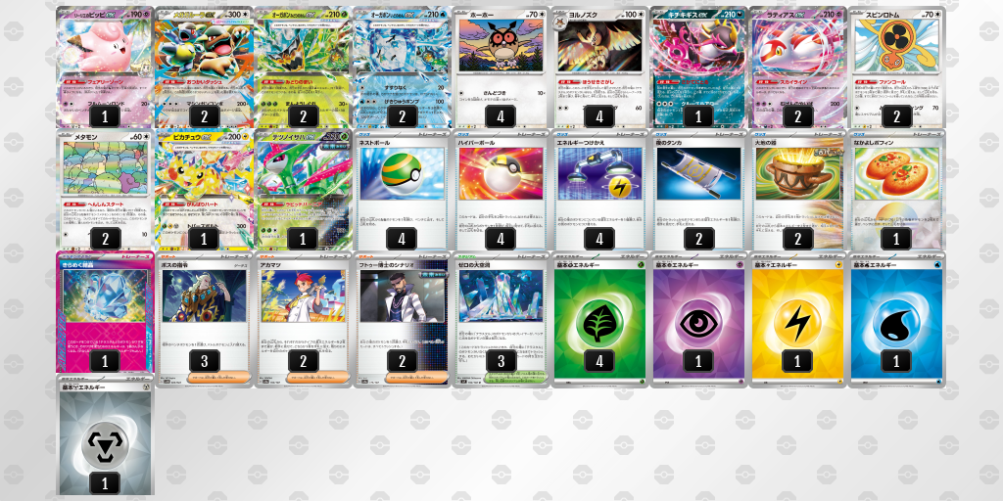
Task: Select the Nest Ball trainer card
Action: (x=402, y=190)
